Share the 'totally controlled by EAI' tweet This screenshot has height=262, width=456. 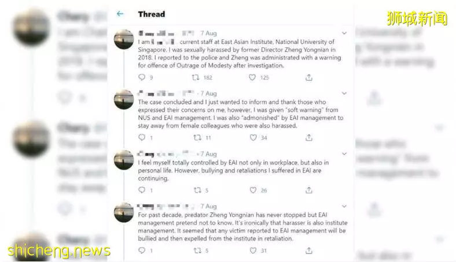click(309, 190)
